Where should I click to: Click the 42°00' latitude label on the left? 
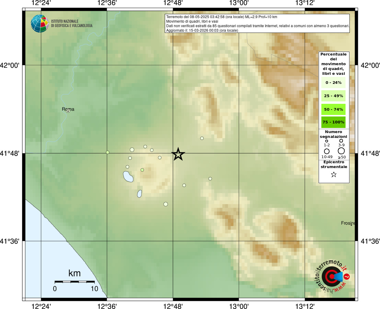click(10, 65)
